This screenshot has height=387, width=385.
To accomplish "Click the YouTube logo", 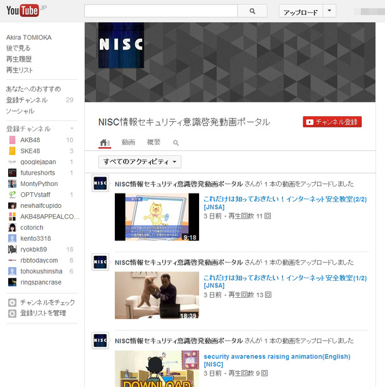I will pos(22,11).
